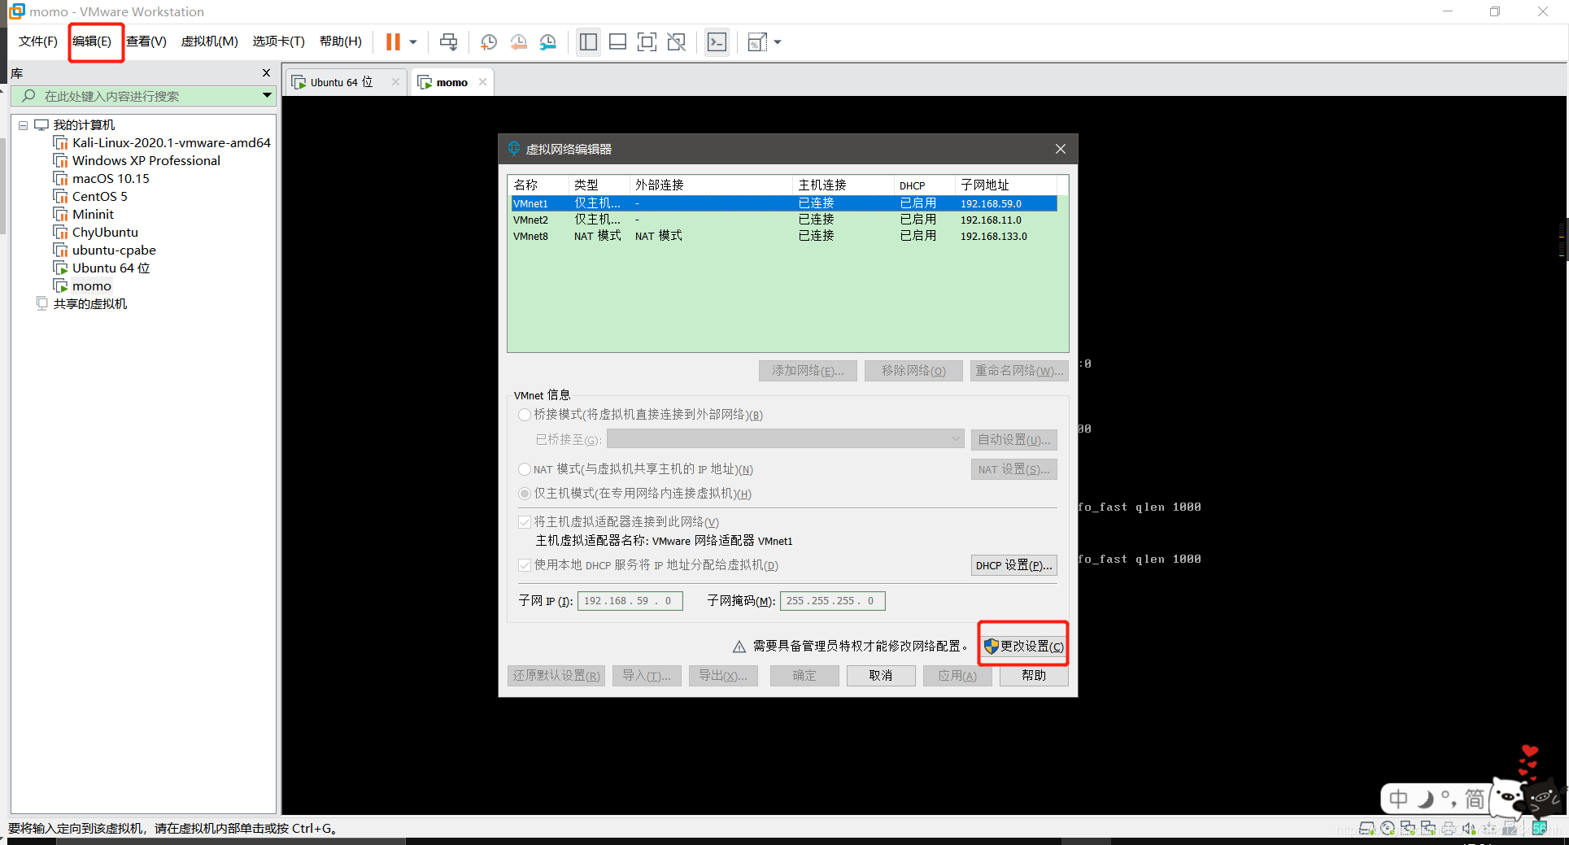The image size is (1569, 845).
Task: Open the power options dropdown arrow
Action: tap(413, 42)
